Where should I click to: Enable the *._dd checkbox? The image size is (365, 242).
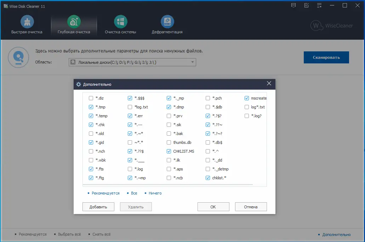click(x=208, y=160)
